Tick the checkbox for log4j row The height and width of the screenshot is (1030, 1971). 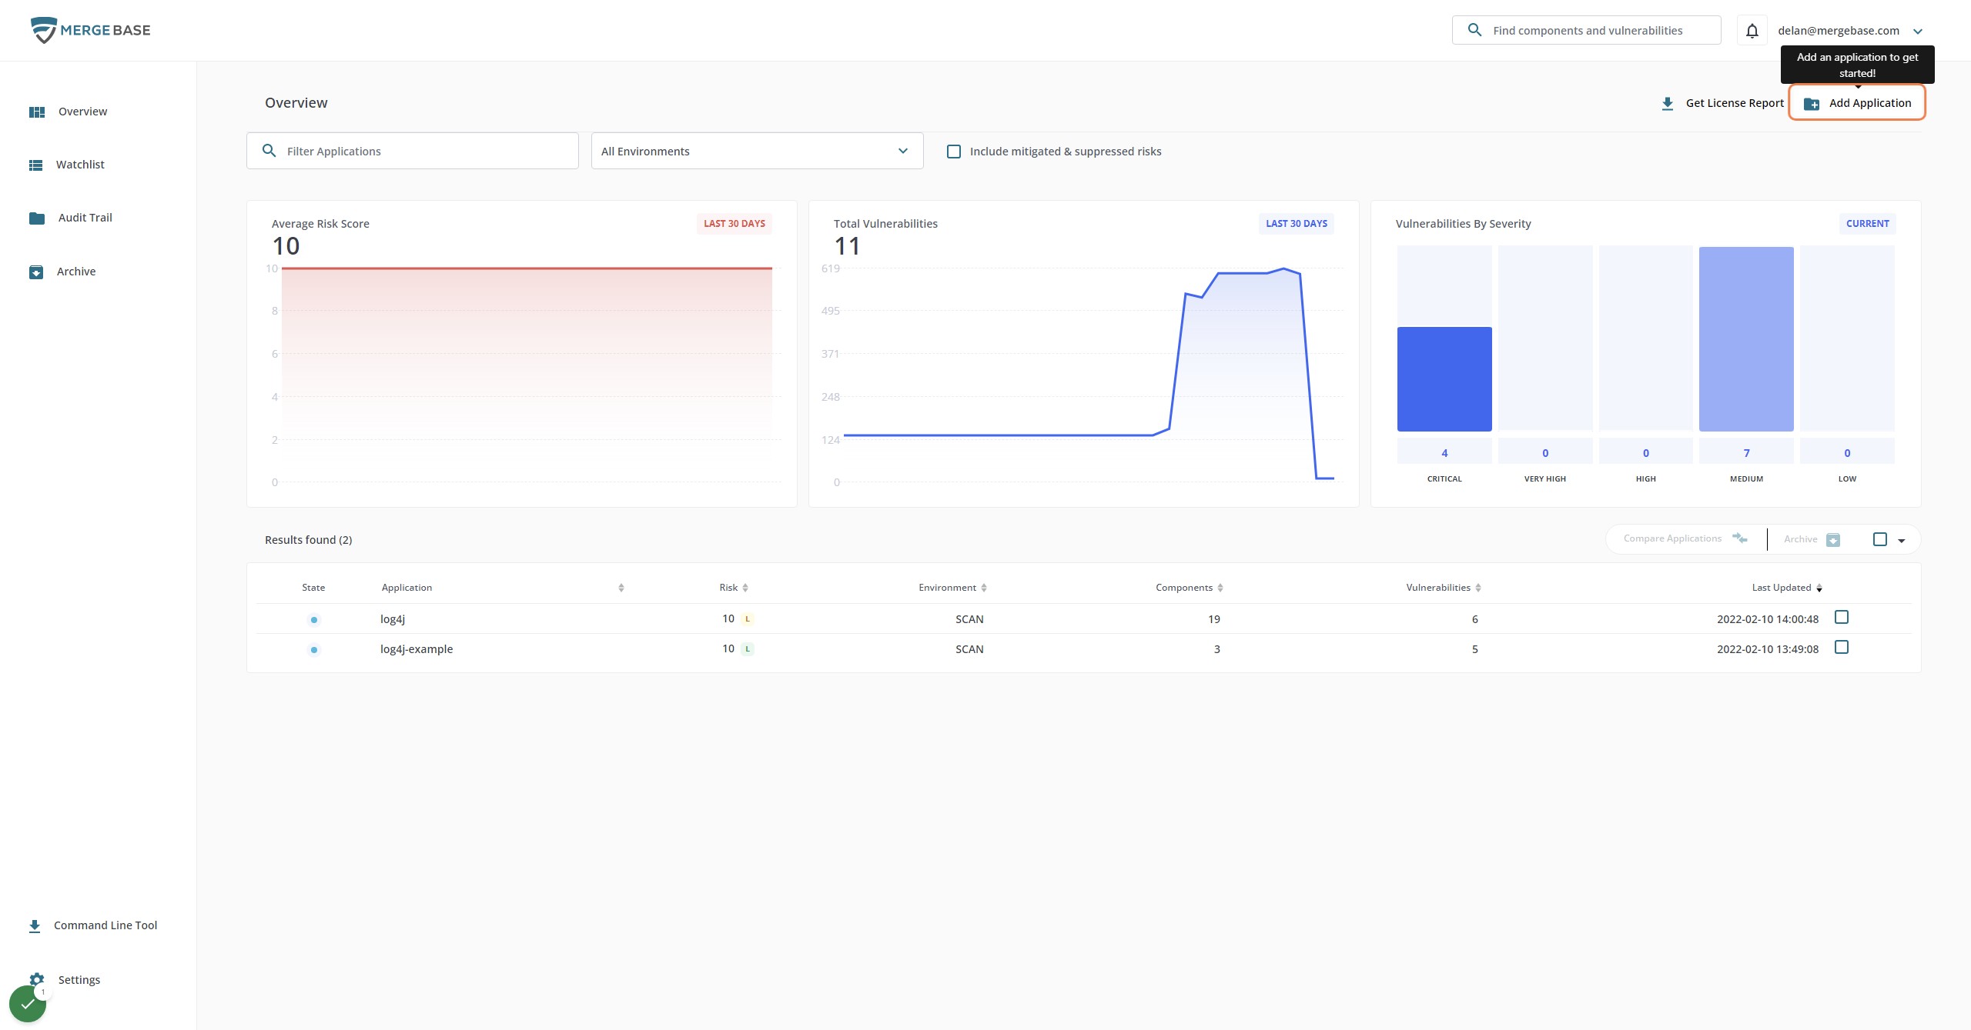(1842, 617)
